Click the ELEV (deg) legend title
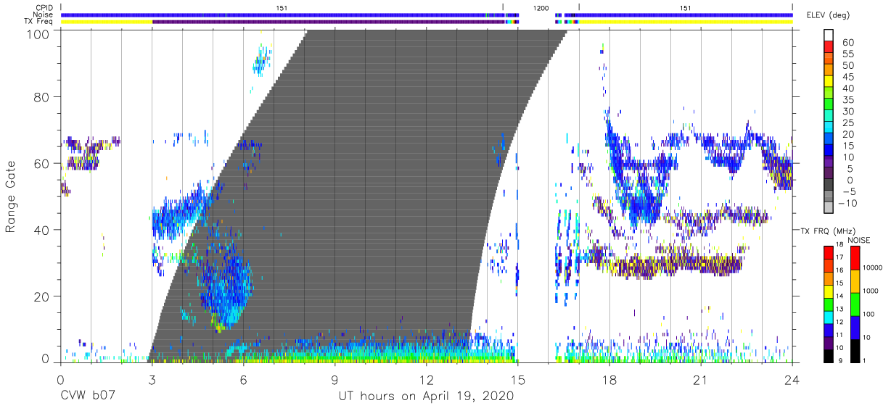Image resolution: width=891 pixels, height=411 pixels. pyautogui.click(x=827, y=15)
